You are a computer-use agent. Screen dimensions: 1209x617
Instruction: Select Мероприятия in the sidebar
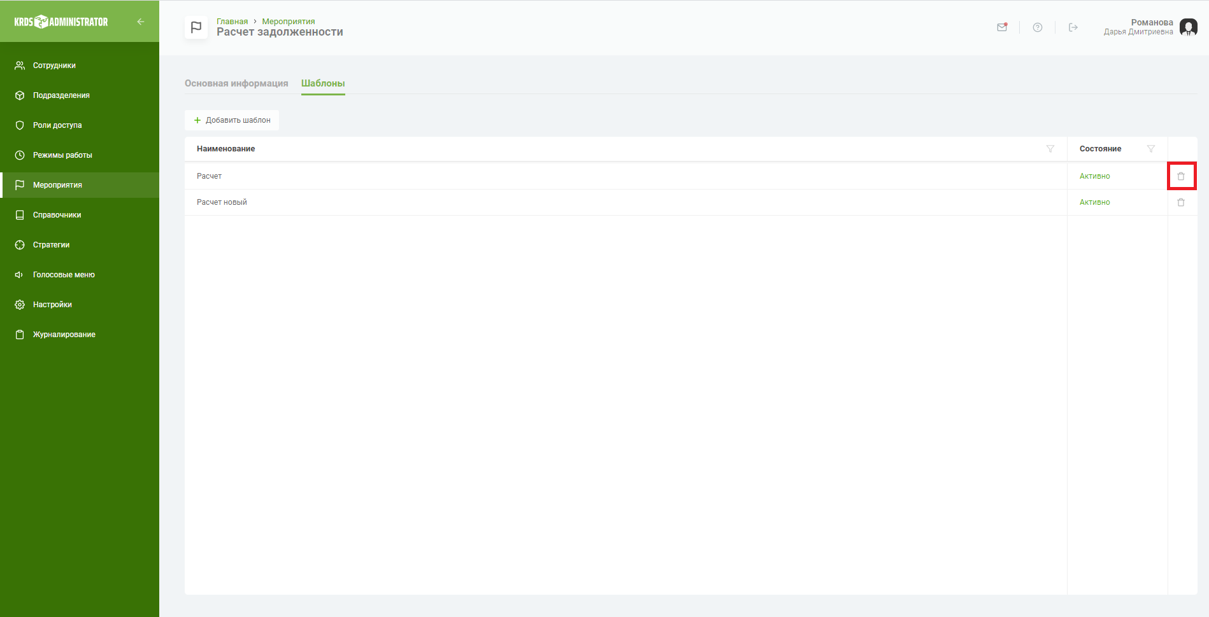coord(80,185)
